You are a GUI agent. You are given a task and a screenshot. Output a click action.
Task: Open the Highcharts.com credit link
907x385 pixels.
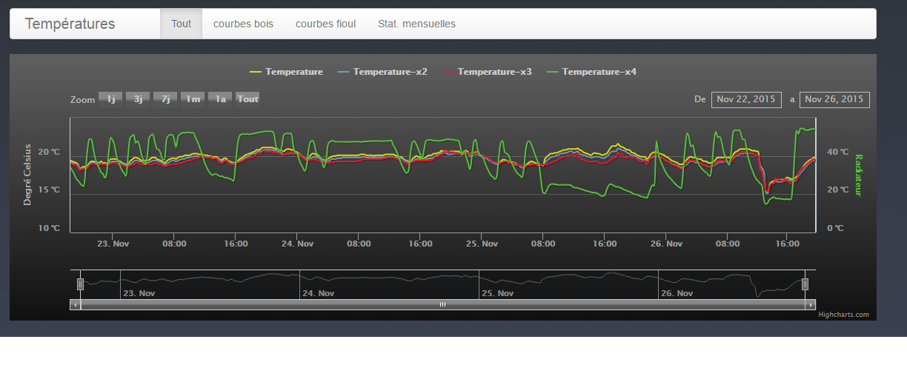[843, 315]
